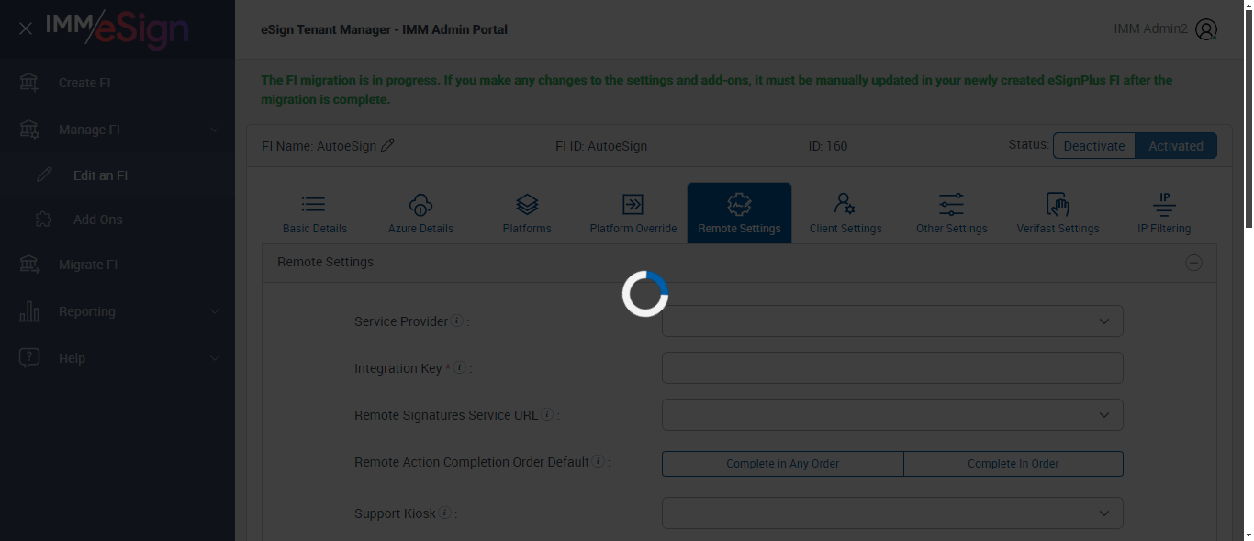The image size is (1254, 541).
Task: Open Edit an FI sidebar item
Action: [x=118, y=175]
